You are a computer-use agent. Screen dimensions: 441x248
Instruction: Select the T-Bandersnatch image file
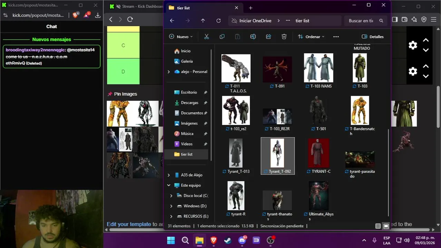point(360,115)
